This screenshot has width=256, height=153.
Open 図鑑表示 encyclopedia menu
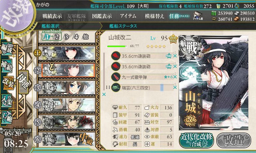[x=102, y=16]
